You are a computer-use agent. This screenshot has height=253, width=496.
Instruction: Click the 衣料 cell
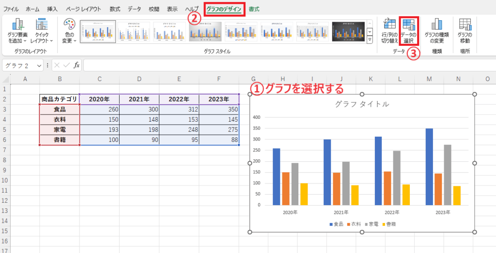60,120
